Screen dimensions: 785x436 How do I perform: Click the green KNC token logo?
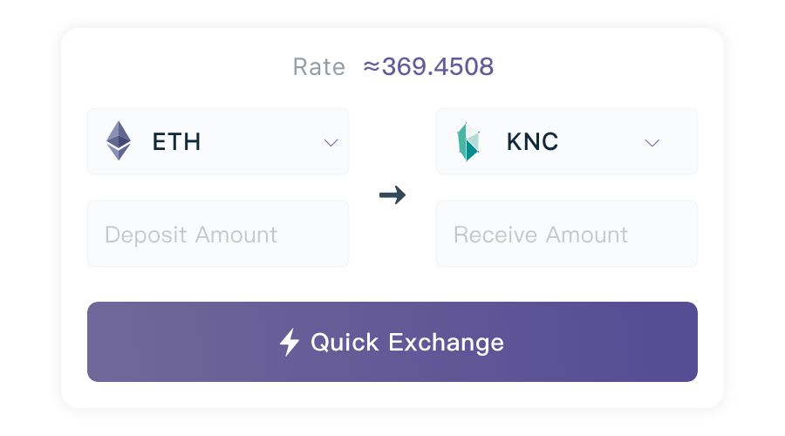coord(468,142)
